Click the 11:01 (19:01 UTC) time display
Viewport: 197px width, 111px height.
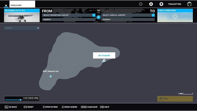[31, 98]
